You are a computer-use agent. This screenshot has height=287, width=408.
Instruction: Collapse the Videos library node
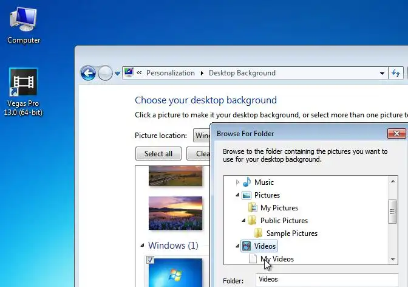[237, 246]
